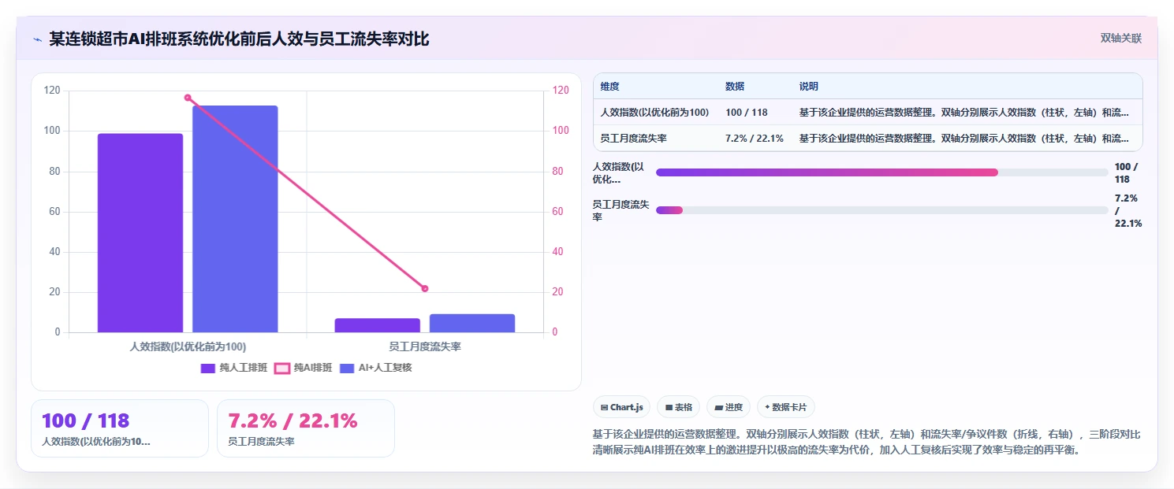
Task: Toggle 纯人工排班 legend color box
Action: [x=208, y=368]
